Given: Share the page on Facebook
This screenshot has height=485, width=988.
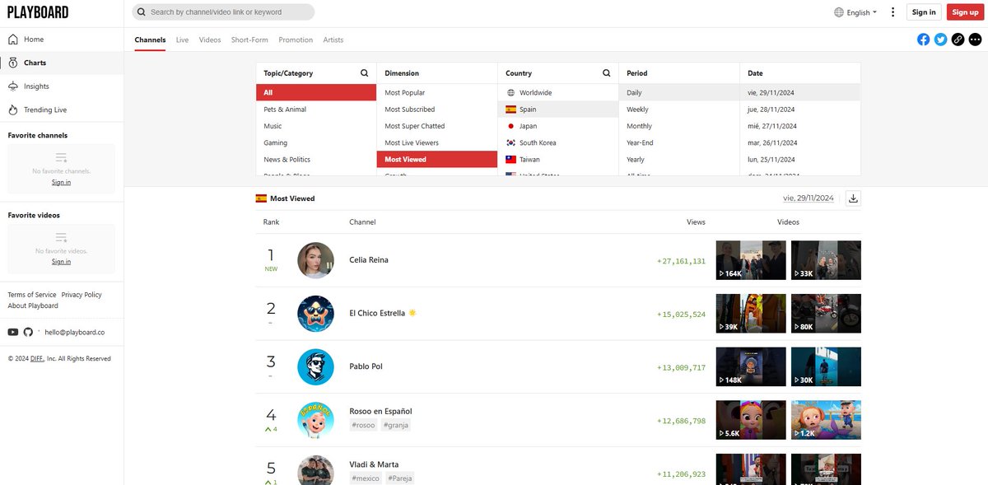Looking at the screenshot, I should click(923, 40).
